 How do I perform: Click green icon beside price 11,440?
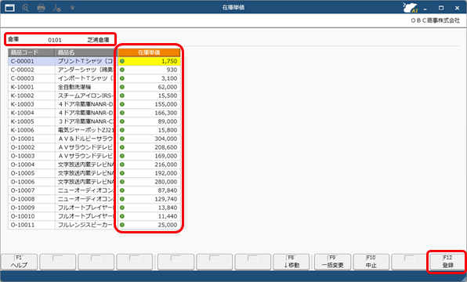(x=122, y=216)
